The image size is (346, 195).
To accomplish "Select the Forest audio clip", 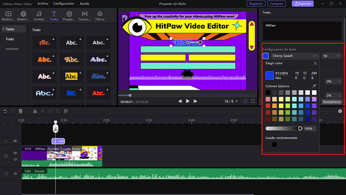I will [184, 174].
